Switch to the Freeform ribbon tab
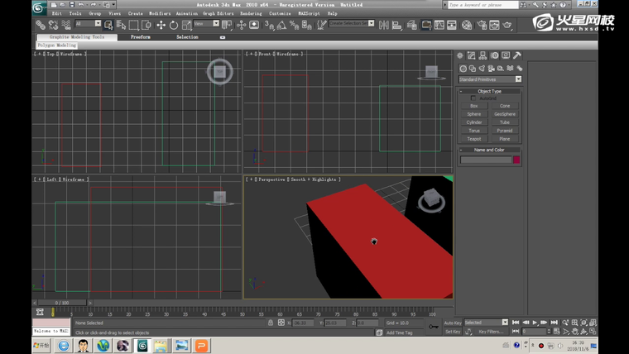Viewport: 629px width, 354px height. coord(141,37)
